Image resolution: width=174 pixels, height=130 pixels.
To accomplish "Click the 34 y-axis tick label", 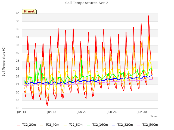I will coord(17,37).
